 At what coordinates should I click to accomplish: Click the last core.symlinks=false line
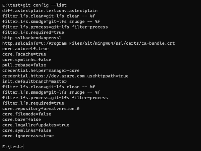(x=27, y=130)
